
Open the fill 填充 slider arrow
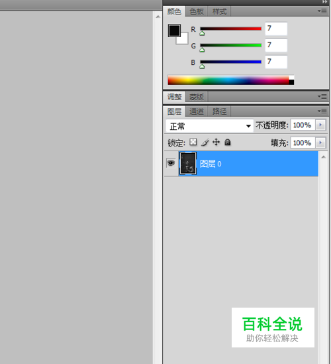pyautogui.click(x=320, y=143)
